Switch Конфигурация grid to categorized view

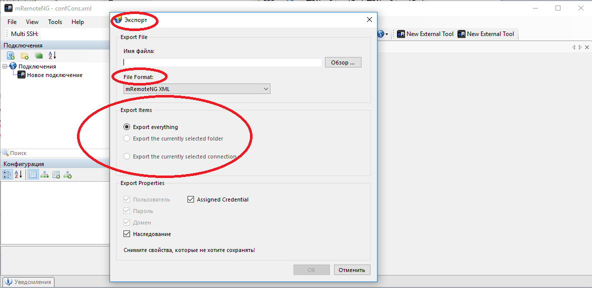(x=7, y=174)
